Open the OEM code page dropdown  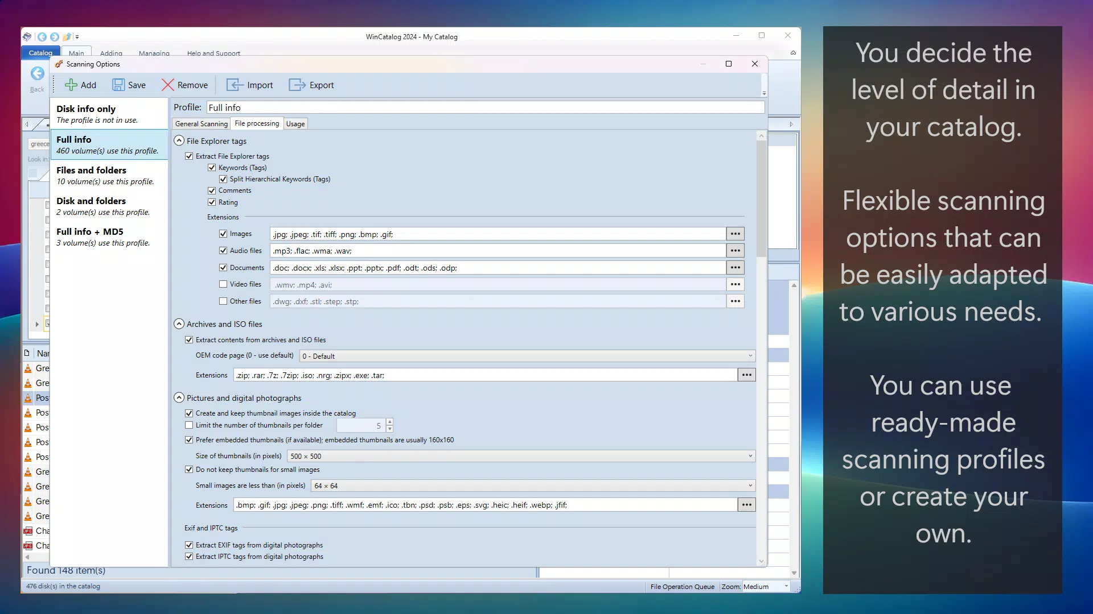pos(527,356)
